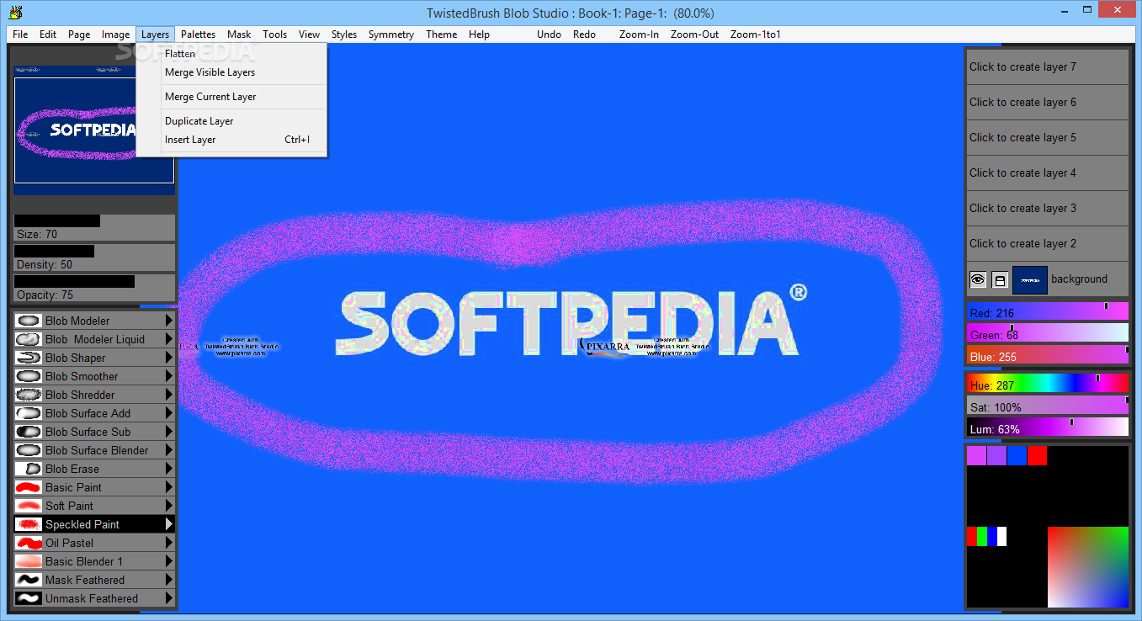Expand Oil Pastel variants arrow

point(169,543)
